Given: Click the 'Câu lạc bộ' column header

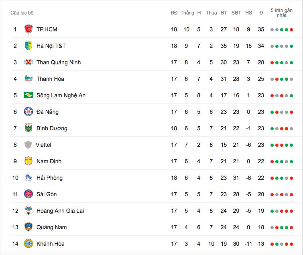Looking at the screenshot, I should click(x=22, y=13).
